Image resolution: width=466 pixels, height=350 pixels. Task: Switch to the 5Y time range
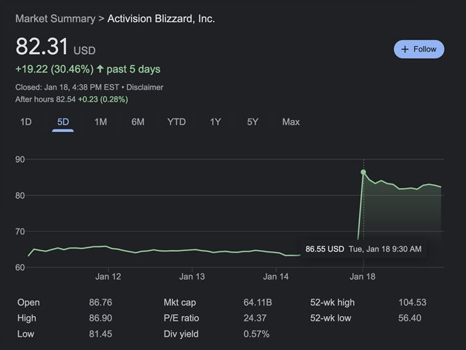tap(252, 122)
